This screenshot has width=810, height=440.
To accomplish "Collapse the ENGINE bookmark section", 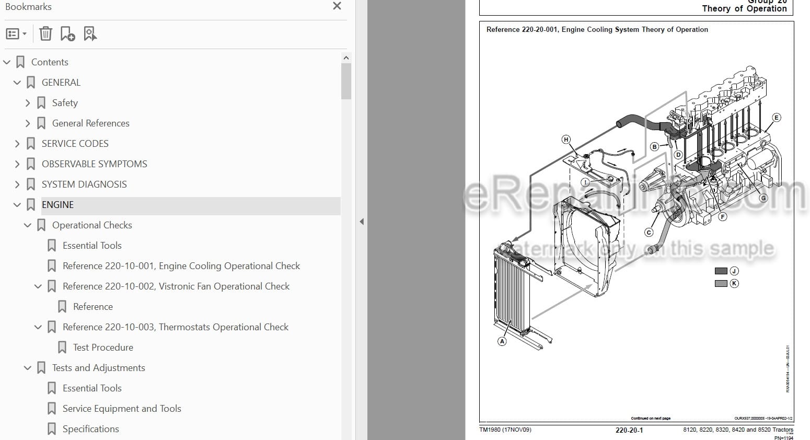I will pyautogui.click(x=17, y=205).
